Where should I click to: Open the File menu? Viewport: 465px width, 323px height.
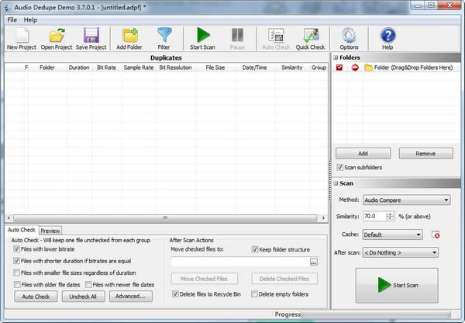[x=12, y=19]
